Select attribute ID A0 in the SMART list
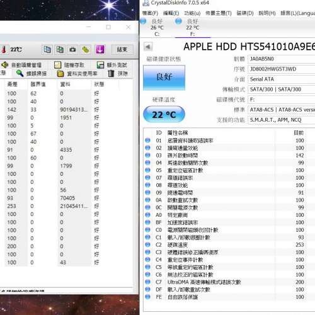315x315 pixels. coord(159,215)
